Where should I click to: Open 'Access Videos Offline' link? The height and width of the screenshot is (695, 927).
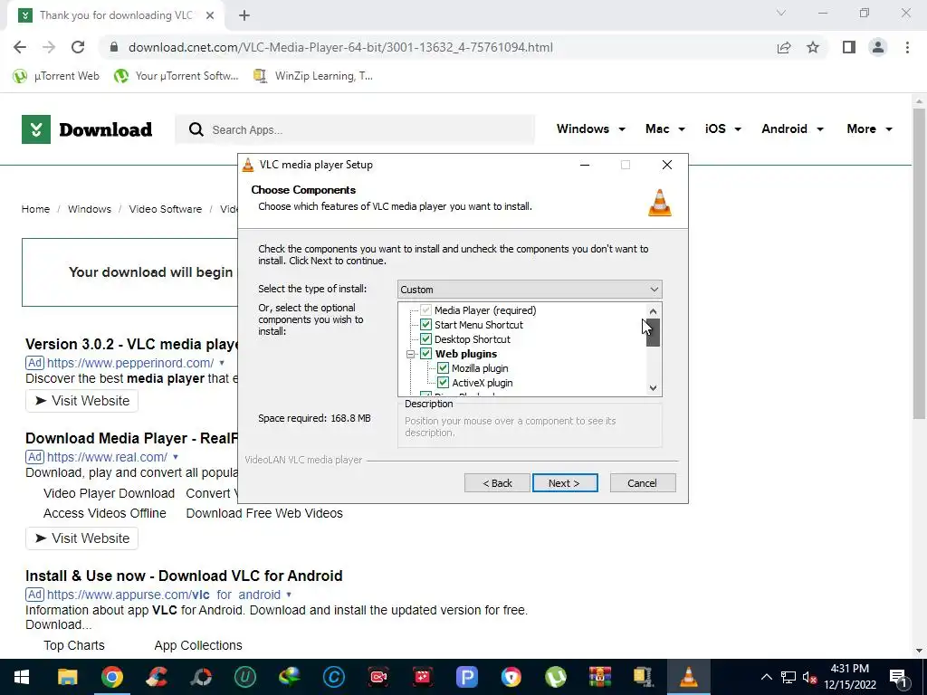(x=105, y=513)
